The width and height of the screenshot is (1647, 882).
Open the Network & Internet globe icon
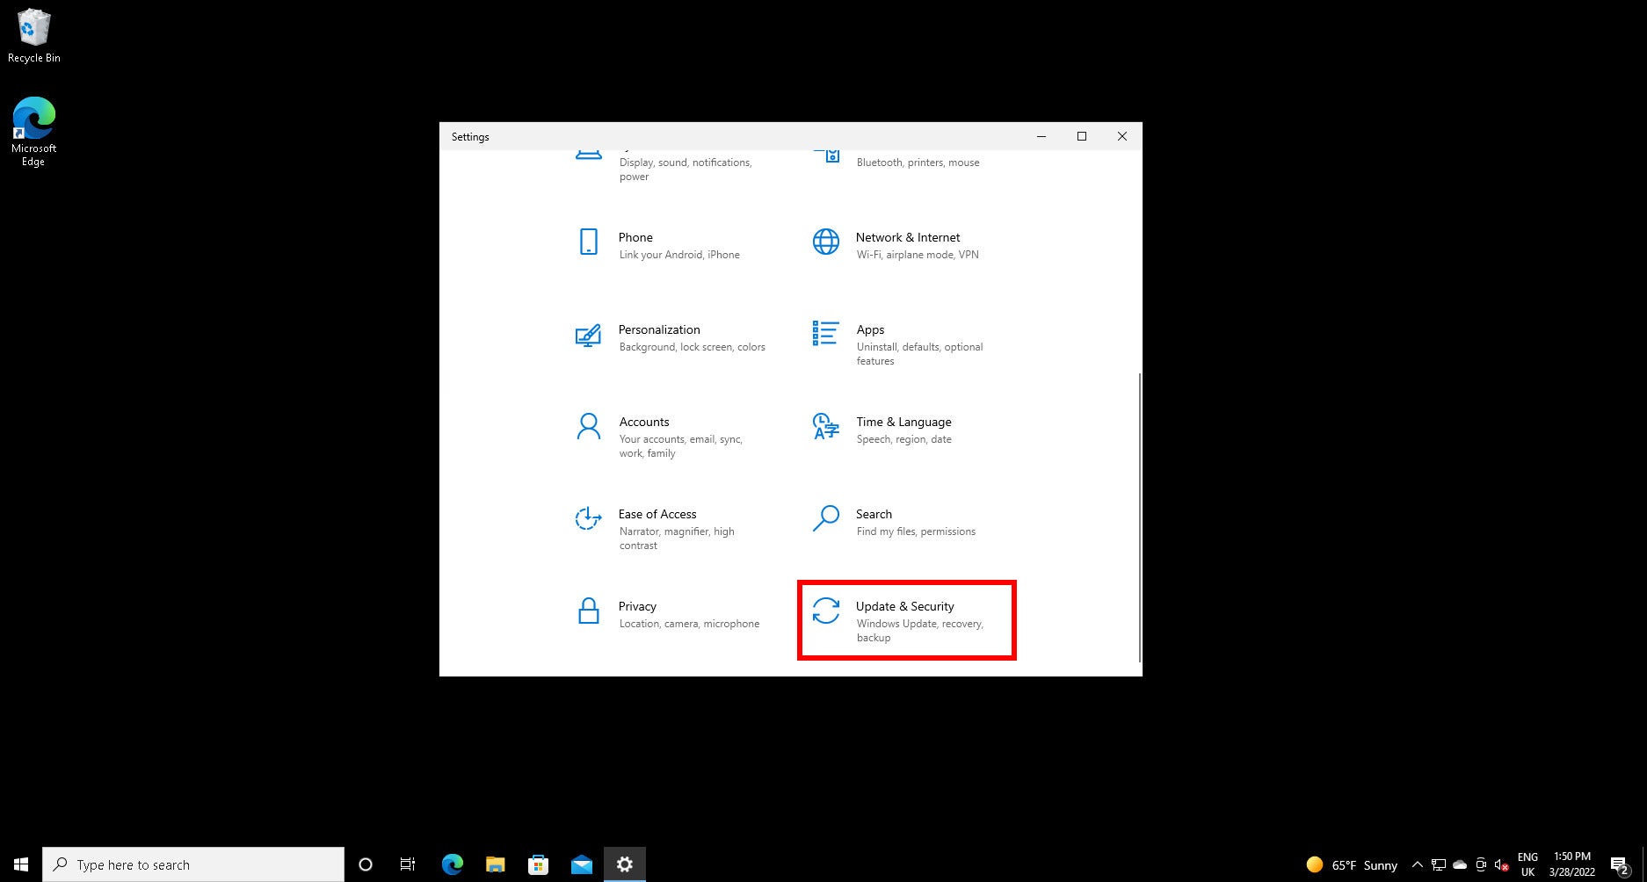pyautogui.click(x=826, y=242)
